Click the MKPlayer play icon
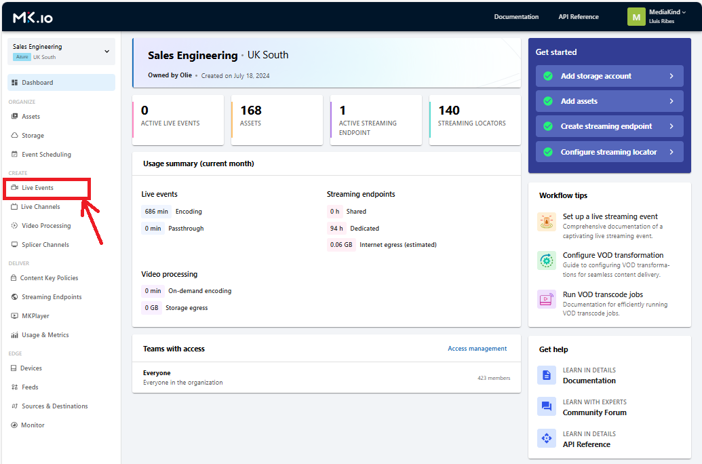702x464 pixels. click(14, 315)
